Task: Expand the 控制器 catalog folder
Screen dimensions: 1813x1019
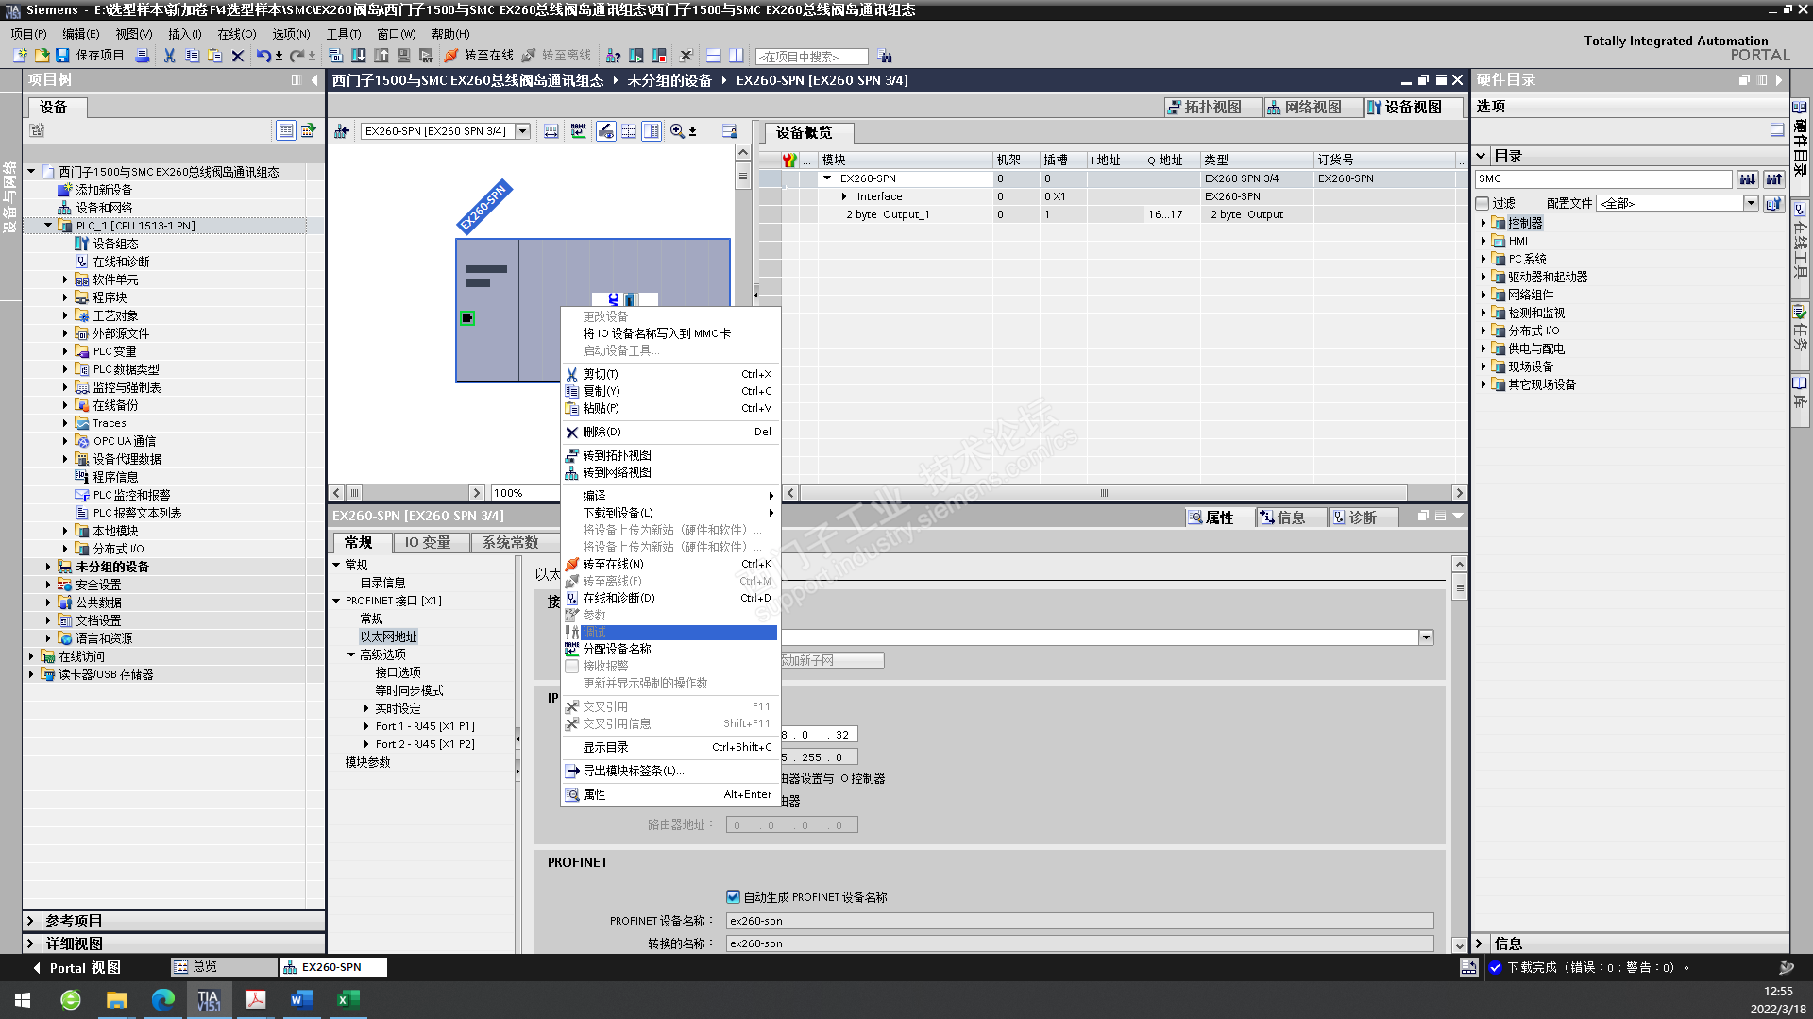Action: click(1483, 223)
